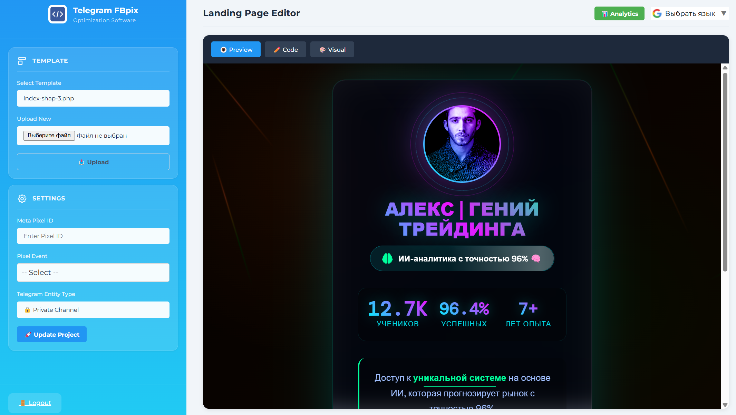Open the Pixel Event dropdown
This screenshot has width=736, height=415.
[x=93, y=273]
